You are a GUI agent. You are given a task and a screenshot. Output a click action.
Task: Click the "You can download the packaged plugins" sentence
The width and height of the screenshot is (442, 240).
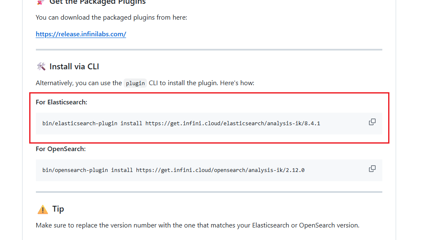pyautogui.click(x=111, y=18)
